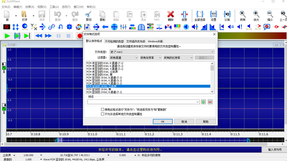Open the 预设 preset dropdown
Screen dimensions: 287x161
pos(197,102)
